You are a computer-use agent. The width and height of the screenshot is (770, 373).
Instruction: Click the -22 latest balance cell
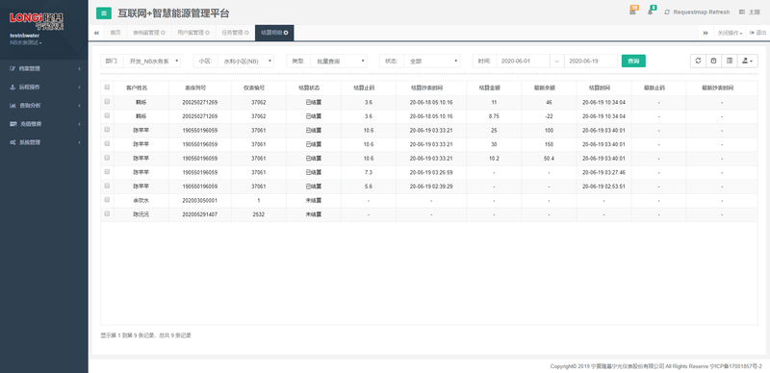(549, 116)
